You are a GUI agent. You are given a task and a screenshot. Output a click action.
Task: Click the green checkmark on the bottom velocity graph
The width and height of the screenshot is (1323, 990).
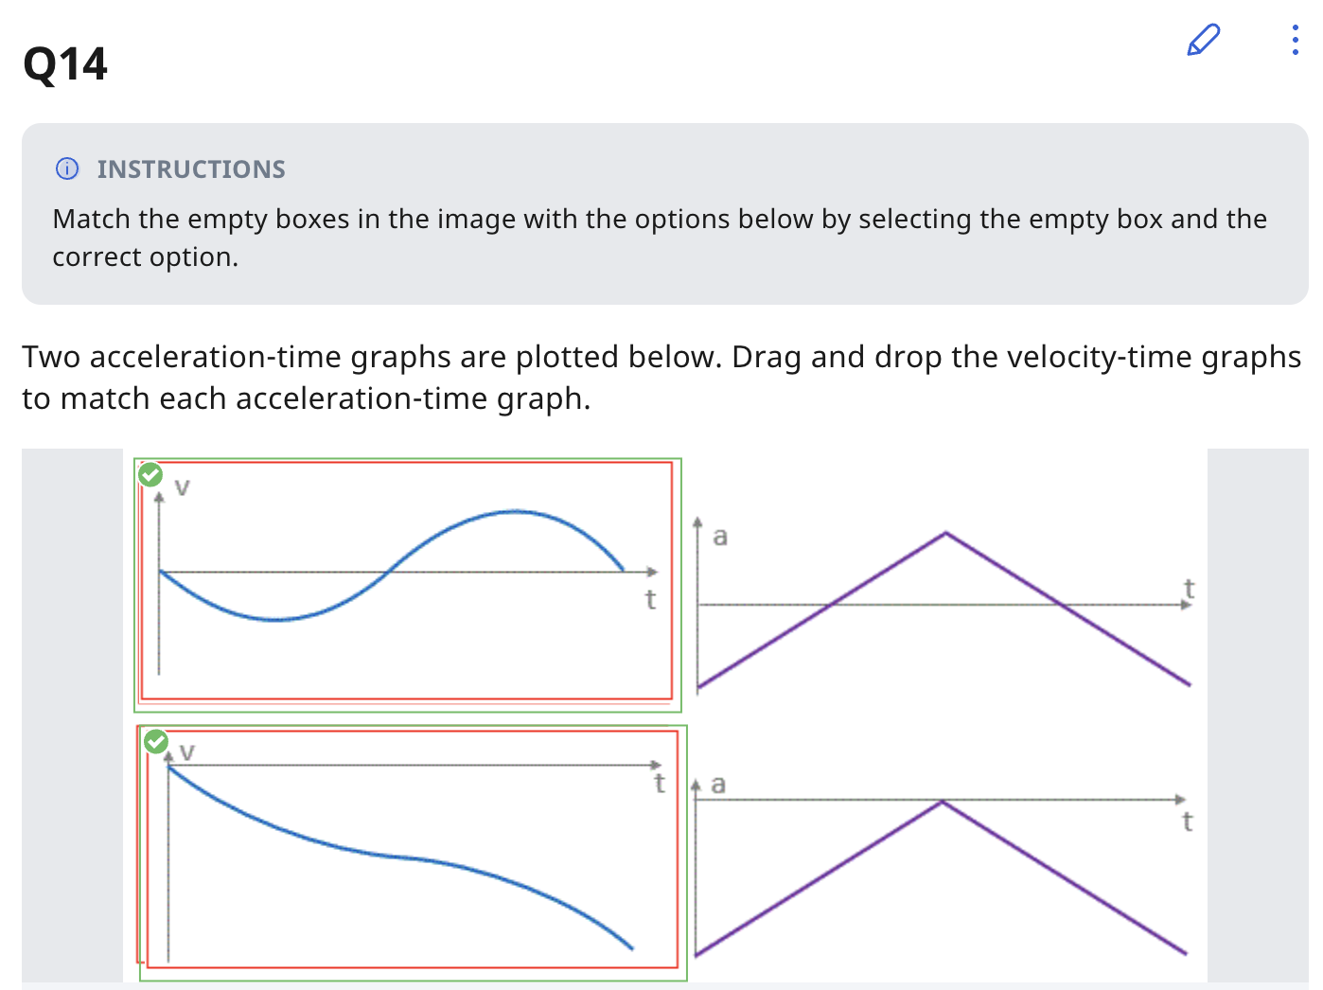(156, 741)
